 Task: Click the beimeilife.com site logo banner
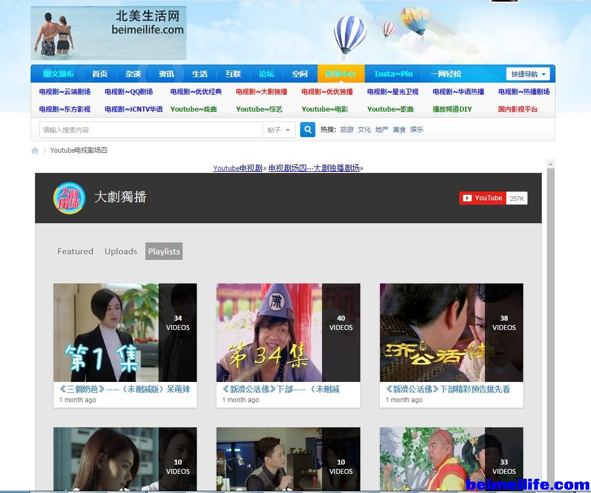pos(108,33)
